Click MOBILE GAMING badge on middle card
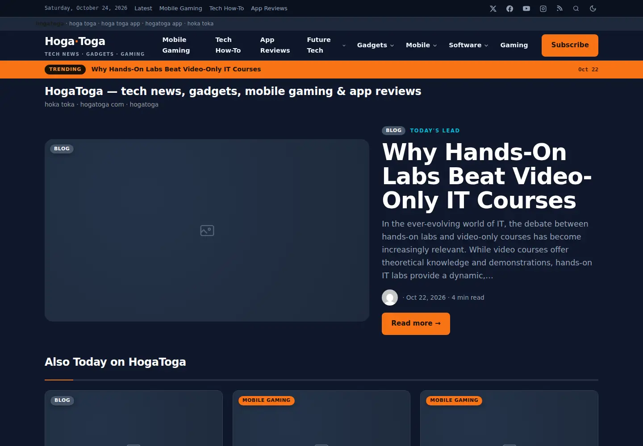The width and height of the screenshot is (643, 446). [266, 401]
